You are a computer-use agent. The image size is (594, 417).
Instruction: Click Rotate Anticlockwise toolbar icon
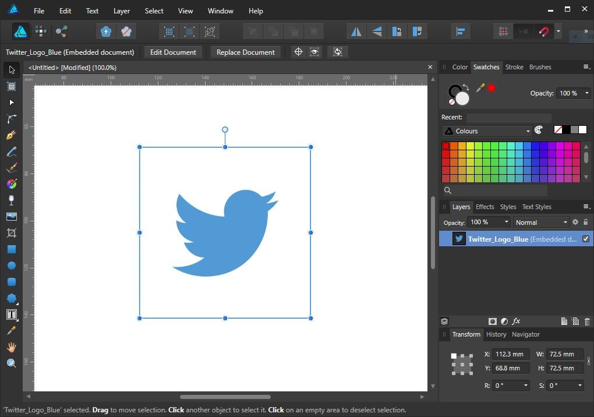tap(397, 31)
